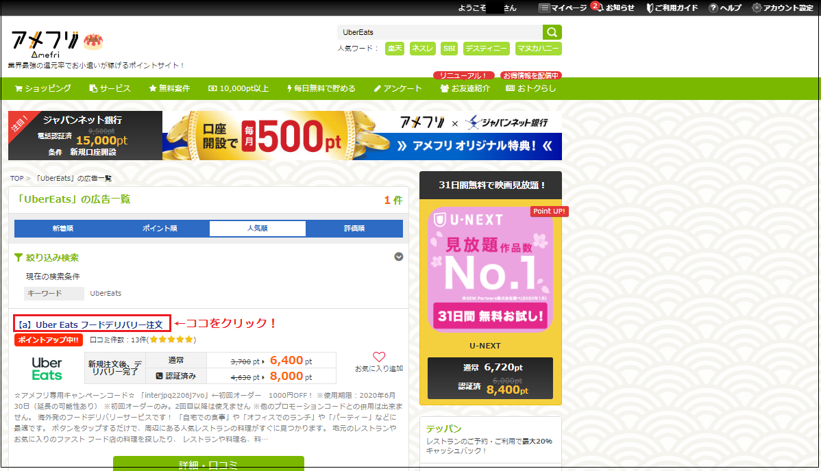Open ご利用ガイド in the top bar

coord(672,8)
